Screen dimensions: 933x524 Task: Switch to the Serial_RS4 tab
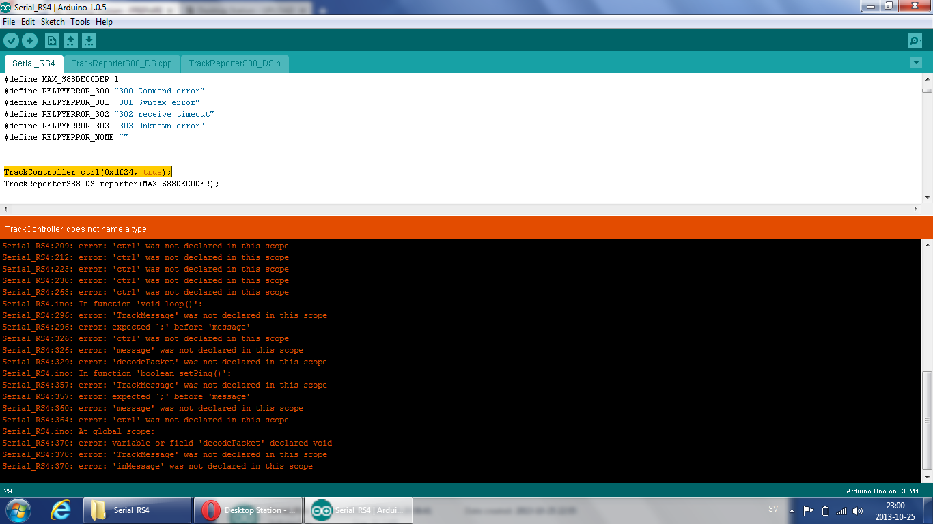click(33, 63)
